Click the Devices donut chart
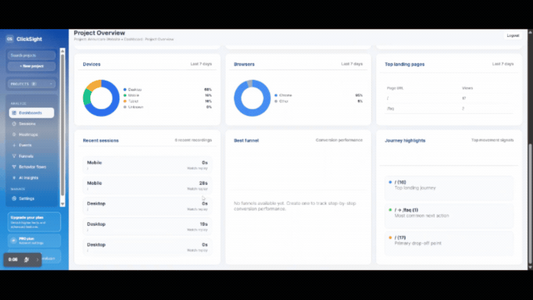Viewport: 533px width, 300px height. coord(102,98)
